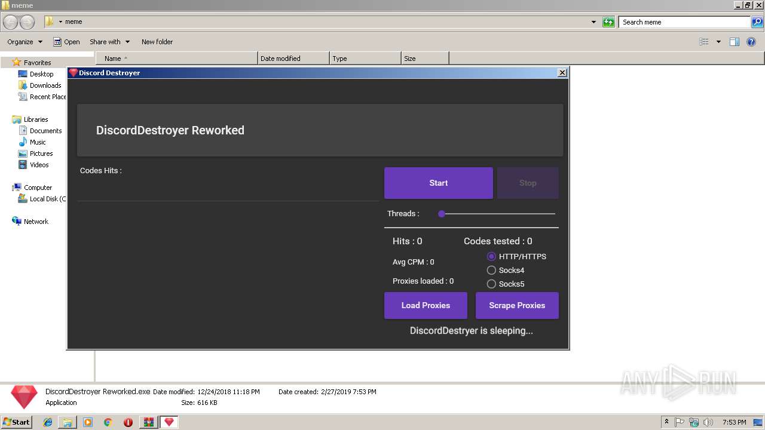Select Socks4 proxy type
This screenshot has width=765, height=430.
[491, 270]
